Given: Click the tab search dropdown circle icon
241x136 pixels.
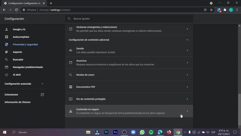Looking at the screenshot, I should coord(211,3).
